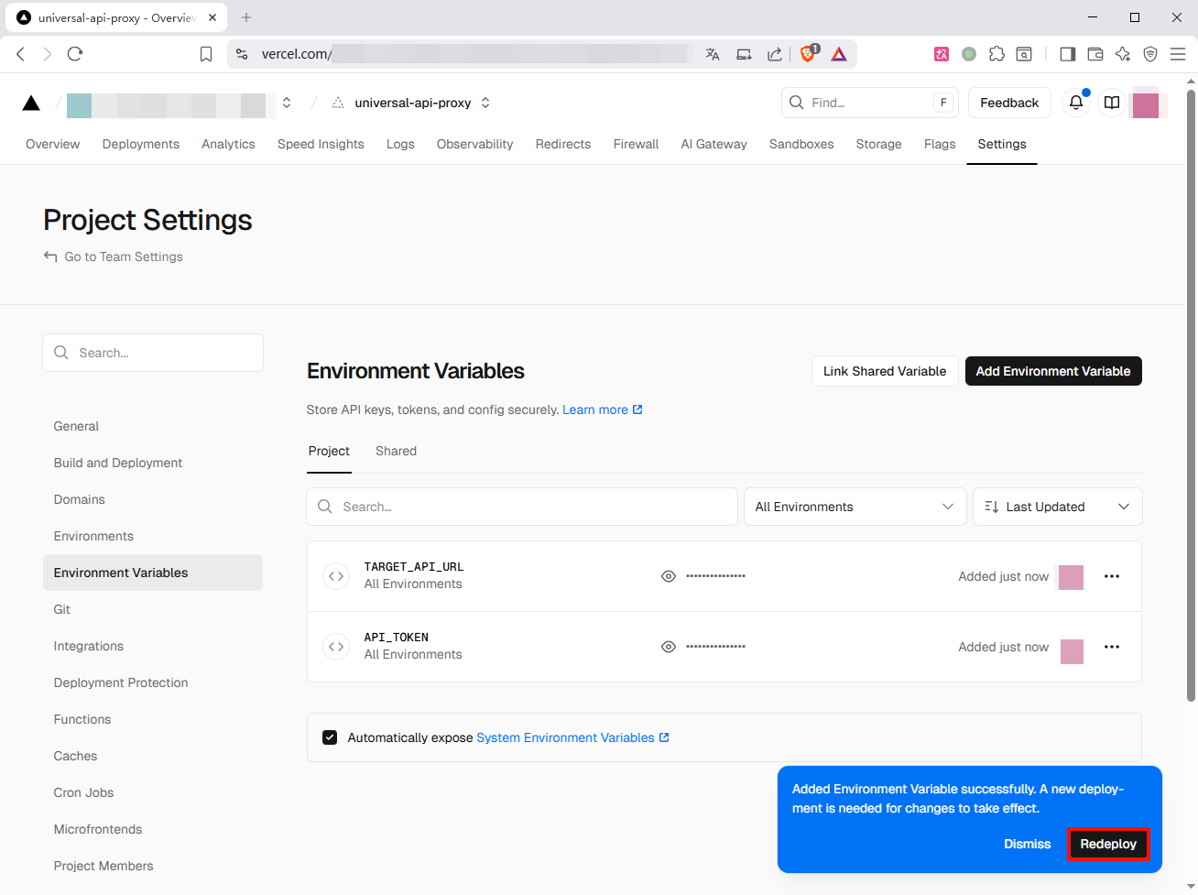
Task: Click Redeploy in the notification toast
Action: coord(1107,844)
